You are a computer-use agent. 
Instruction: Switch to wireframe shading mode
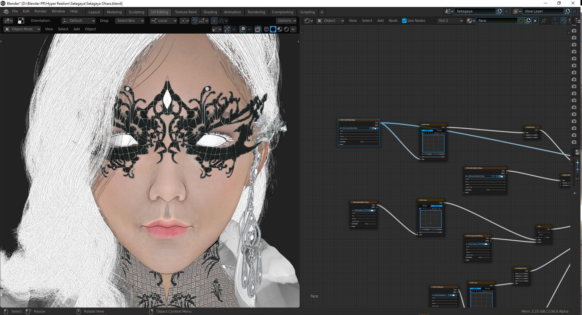266,29
